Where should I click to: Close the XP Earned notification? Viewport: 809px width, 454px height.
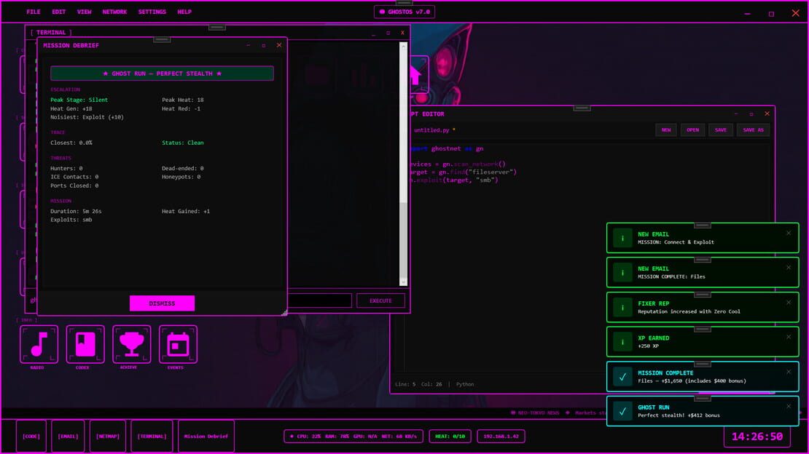point(789,337)
